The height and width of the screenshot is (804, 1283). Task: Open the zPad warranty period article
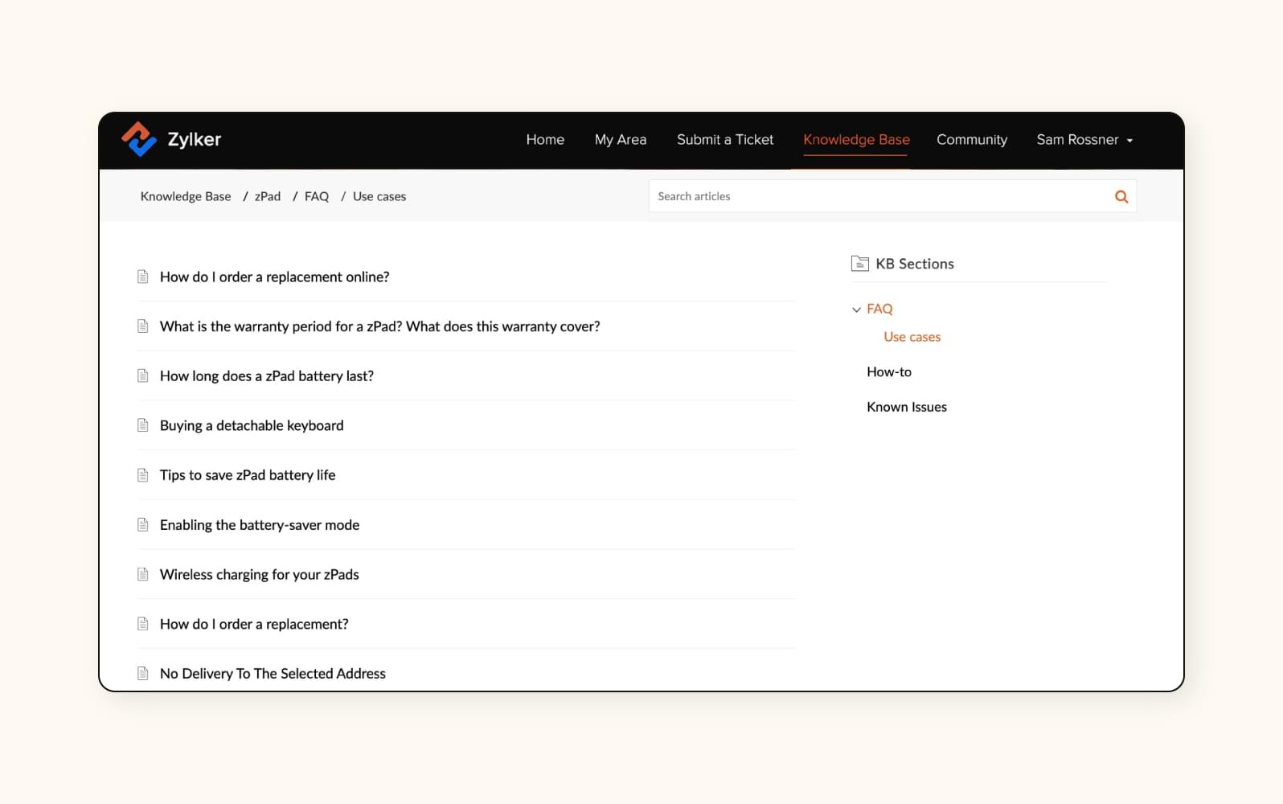click(x=379, y=326)
